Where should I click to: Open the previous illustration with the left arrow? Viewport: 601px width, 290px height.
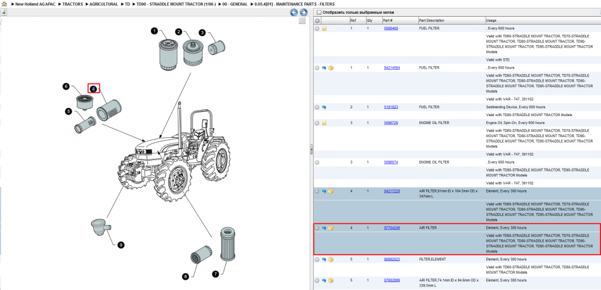pyautogui.click(x=294, y=12)
